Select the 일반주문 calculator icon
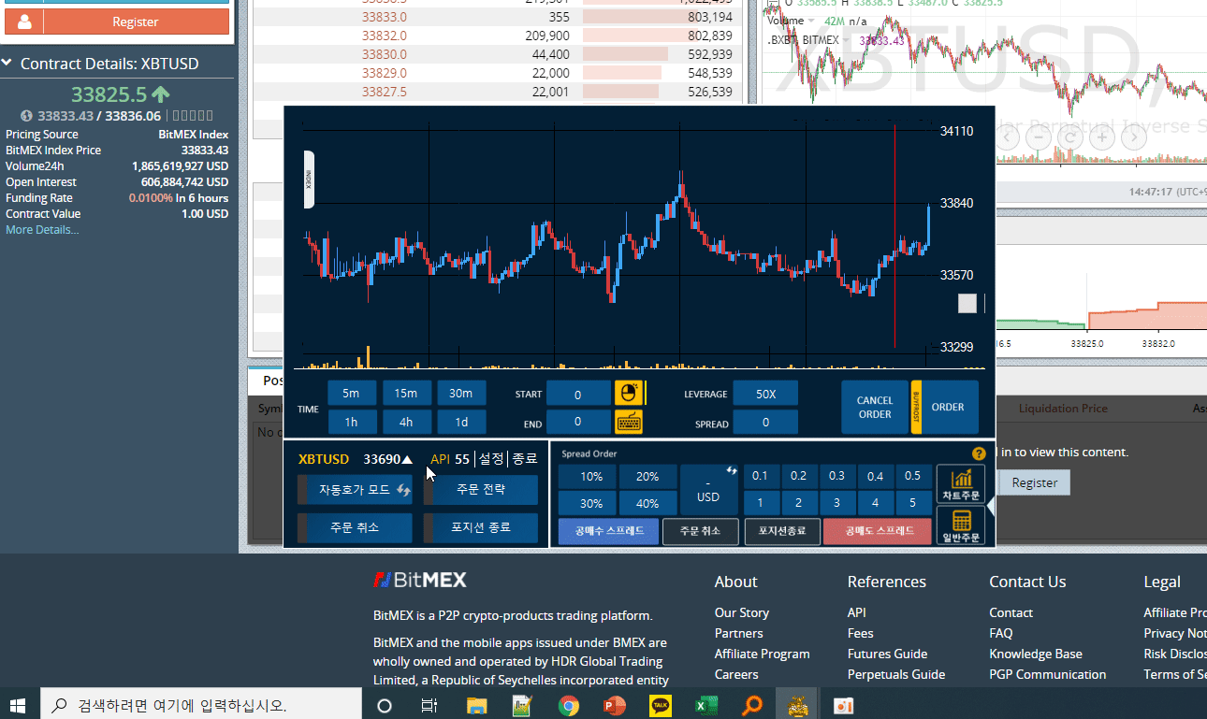This screenshot has width=1207, height=719. [x=961, y=525]
